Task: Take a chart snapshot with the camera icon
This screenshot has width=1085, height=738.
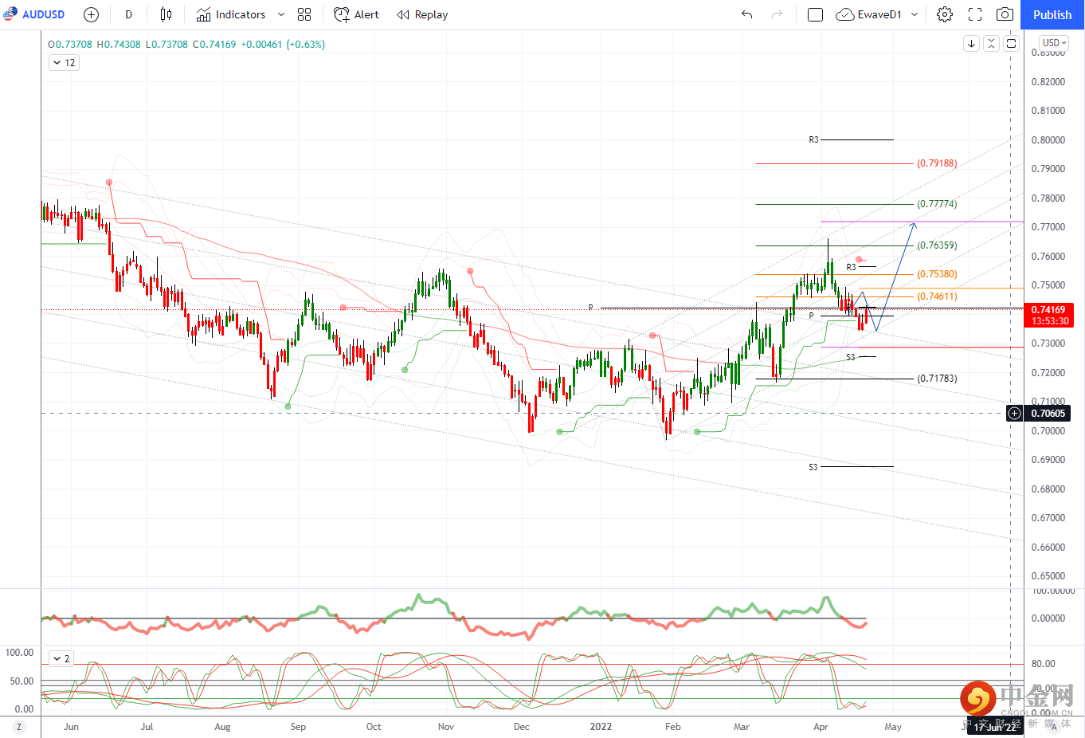Action: click(x=1005, y=14)
